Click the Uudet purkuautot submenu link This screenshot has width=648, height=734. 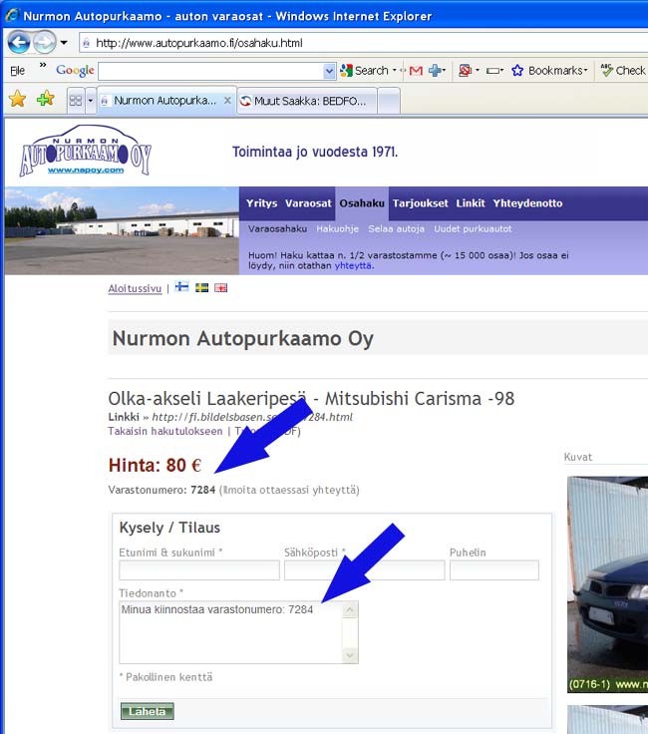(473, 229)
